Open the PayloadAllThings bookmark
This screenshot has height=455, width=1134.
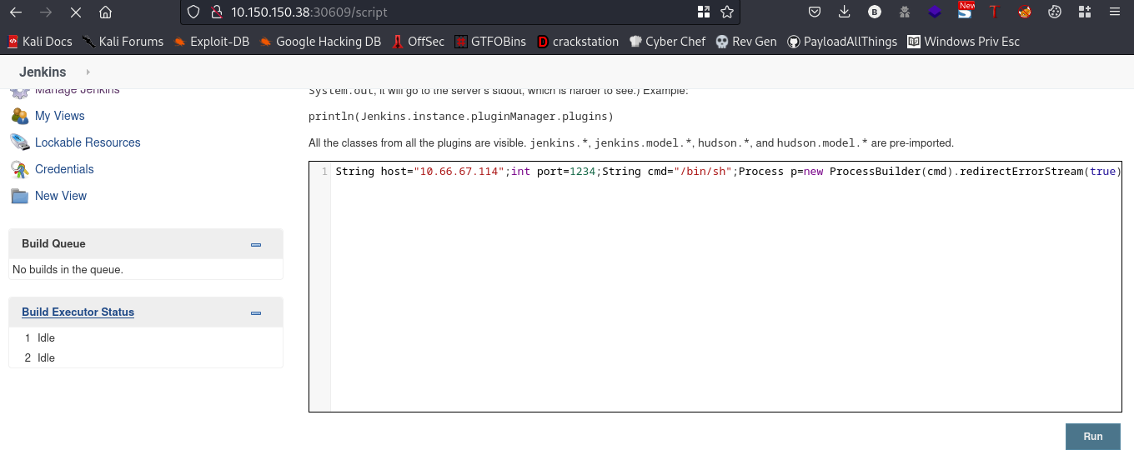click(x=842, y=41)
